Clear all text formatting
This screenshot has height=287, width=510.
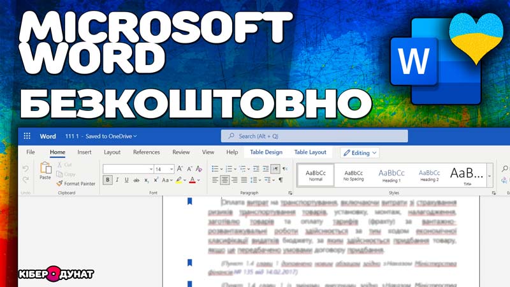(x=199, y=168)
